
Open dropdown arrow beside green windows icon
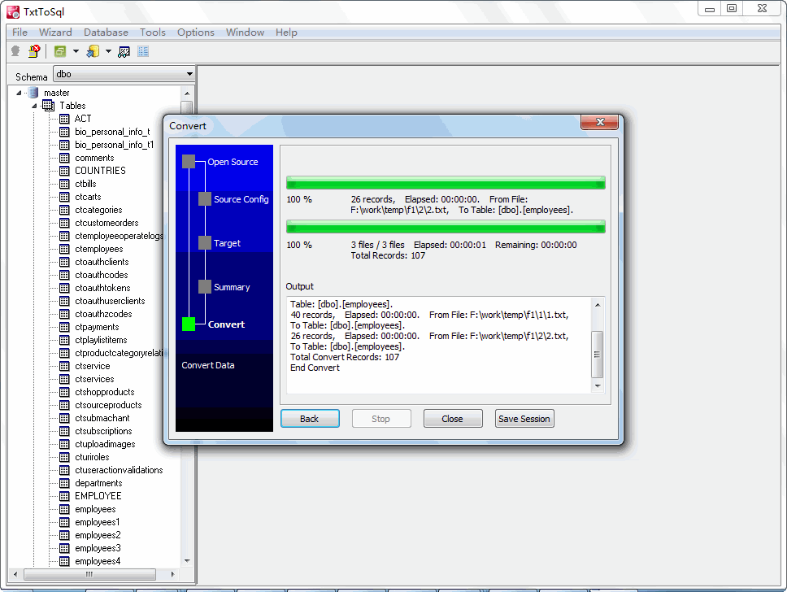tap(76, 51)
